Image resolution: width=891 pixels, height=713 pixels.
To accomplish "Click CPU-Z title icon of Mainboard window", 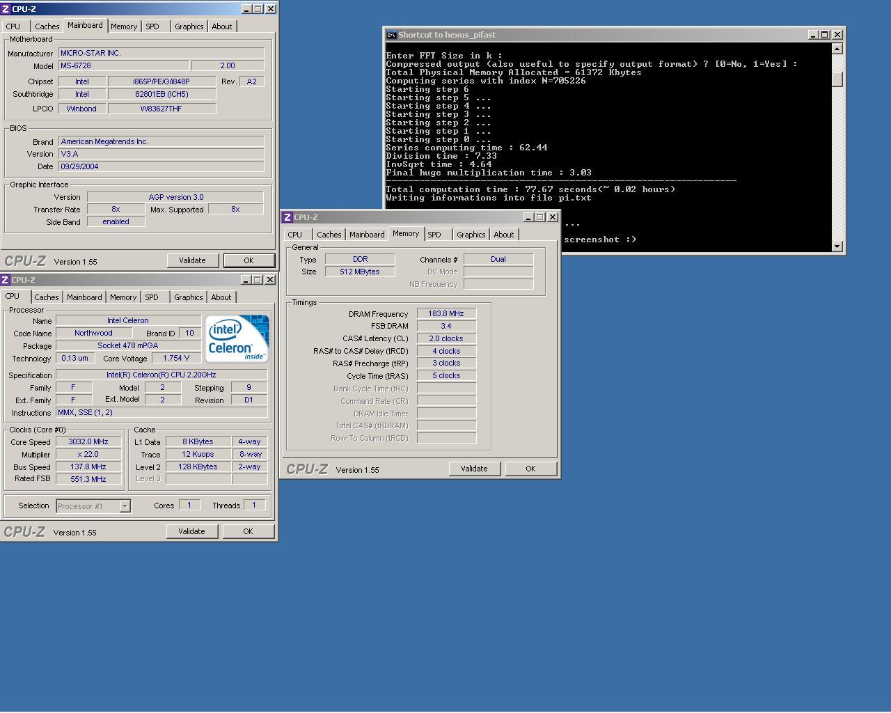I will pyautogui.click(x=6, y=9).
